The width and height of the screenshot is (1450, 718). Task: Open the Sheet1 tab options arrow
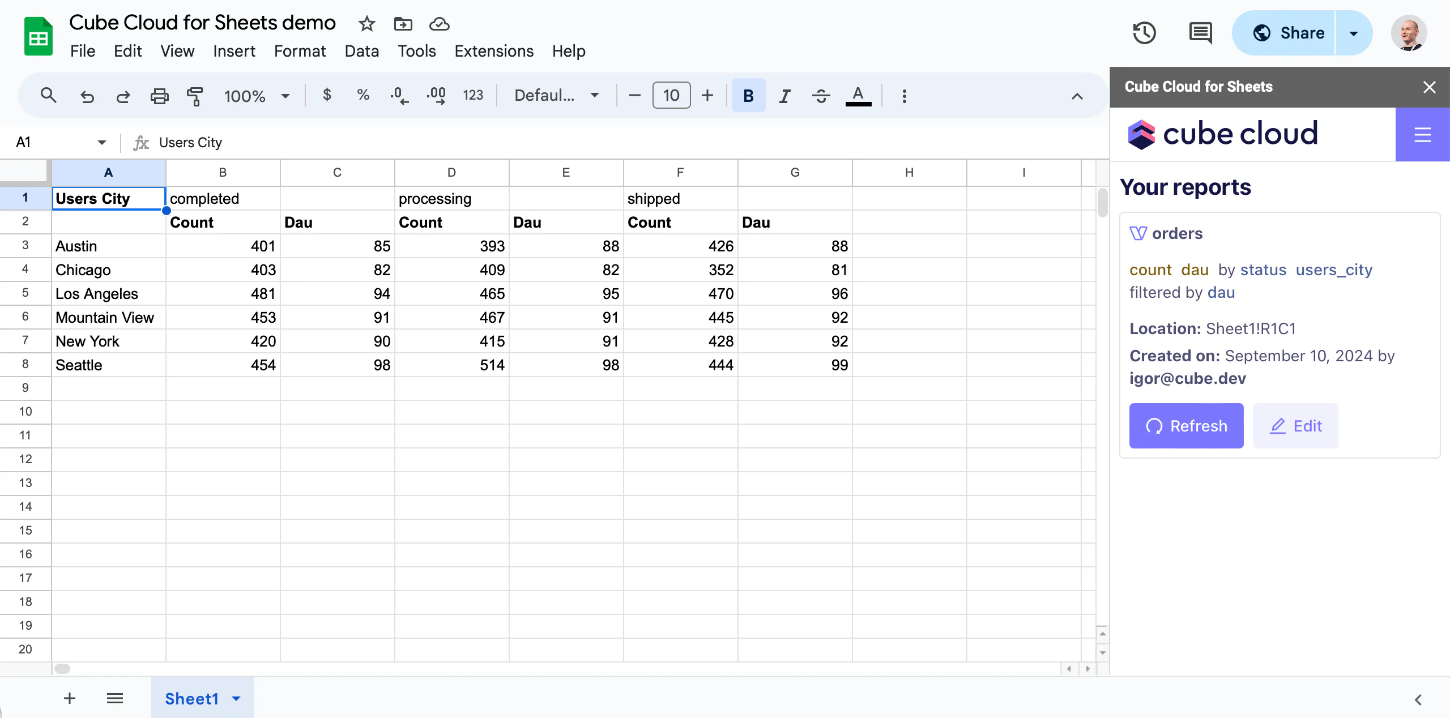[237, 698]
